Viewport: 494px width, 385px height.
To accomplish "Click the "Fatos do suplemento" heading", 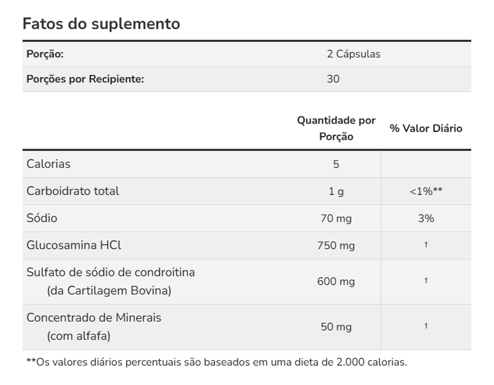I will [101, 23].
